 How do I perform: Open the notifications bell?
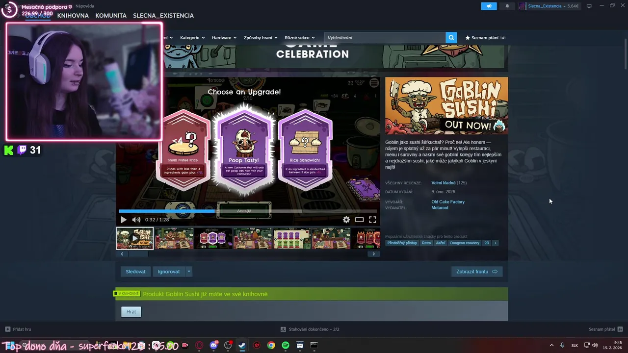(x=507, y=6)
